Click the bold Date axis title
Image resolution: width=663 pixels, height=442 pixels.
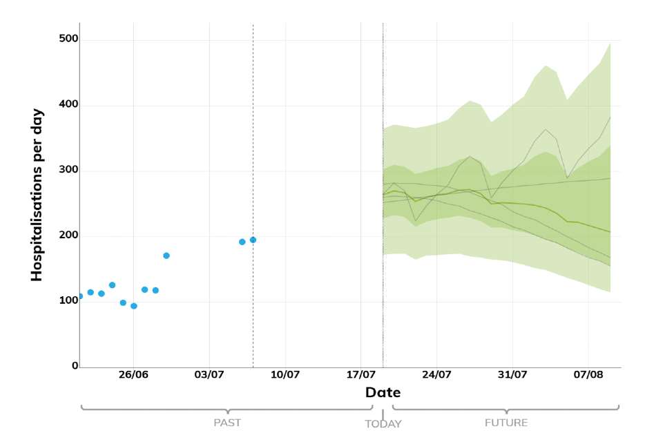pos(383,392)
